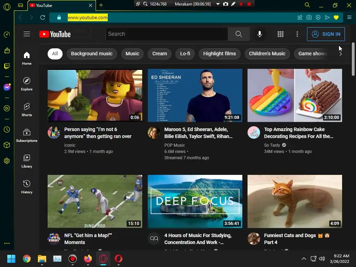Click the page vertical scrollbar
Image resolution: width=356 pixels, height=267 pixels.
coord(353,59)
